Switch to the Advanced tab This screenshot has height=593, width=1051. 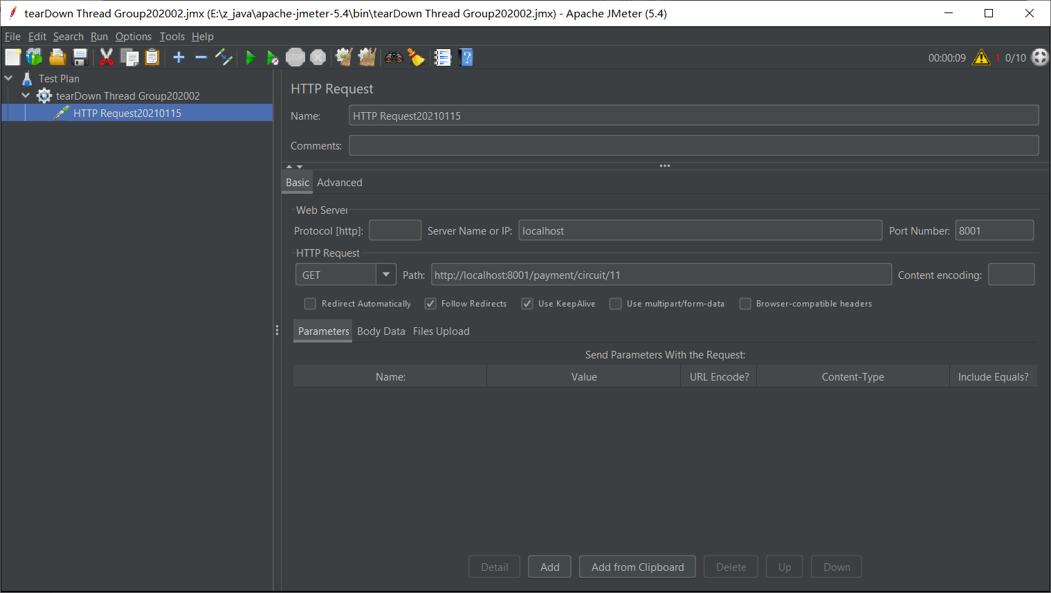coord(340,183)
